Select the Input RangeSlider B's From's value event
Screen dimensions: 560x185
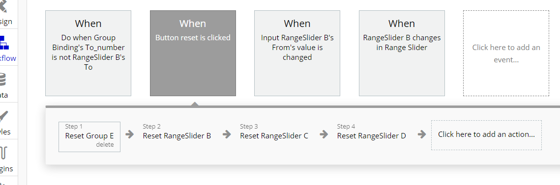(297, 53)
